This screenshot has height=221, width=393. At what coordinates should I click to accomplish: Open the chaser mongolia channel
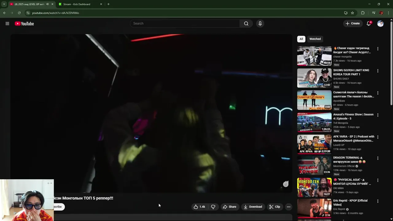(x=342, y=57)
